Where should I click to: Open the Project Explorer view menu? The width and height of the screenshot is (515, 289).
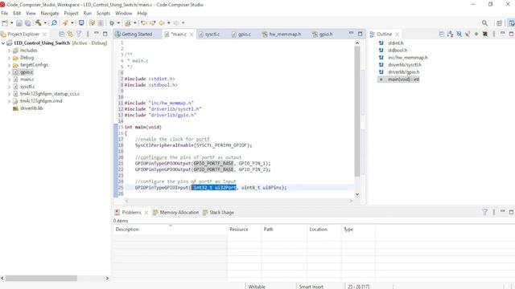[x=88, y=34]
